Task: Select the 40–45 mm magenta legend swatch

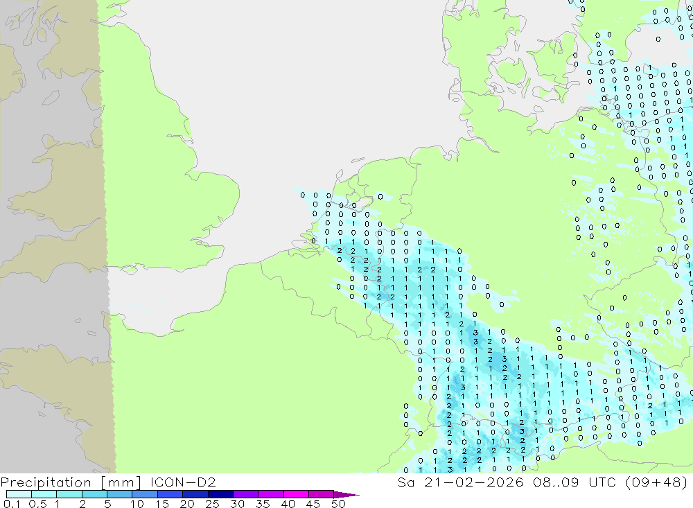Action: 296,494
